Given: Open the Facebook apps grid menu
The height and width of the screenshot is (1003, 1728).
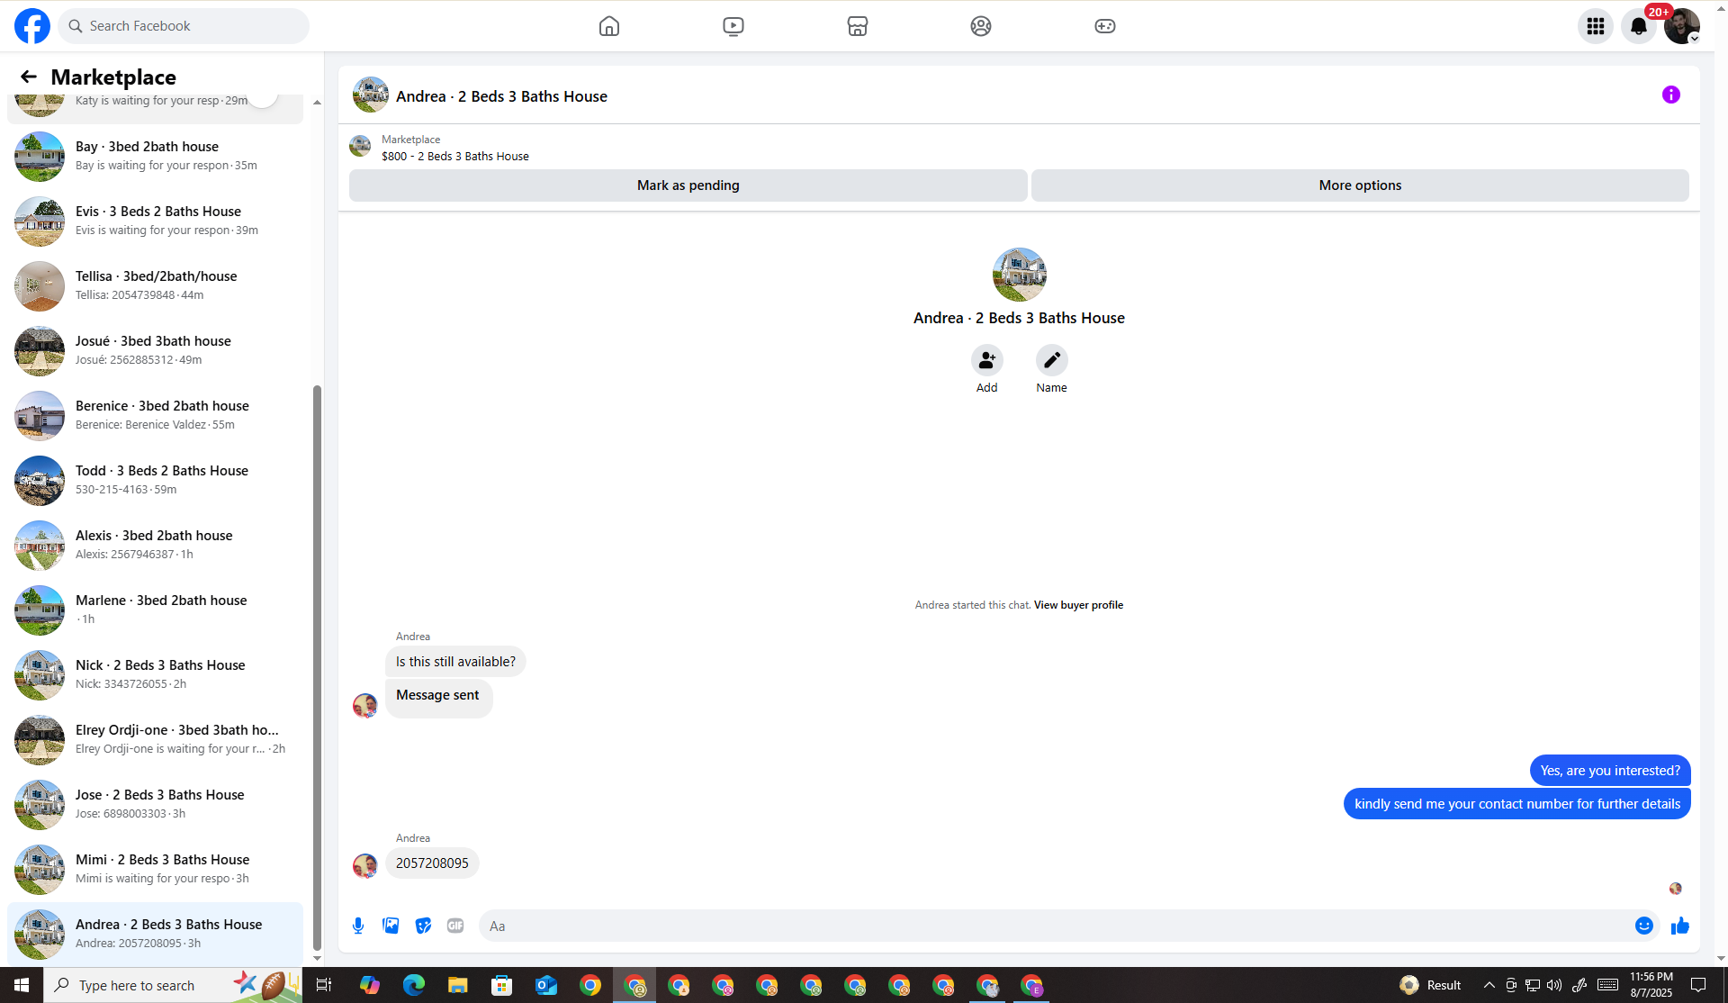Looking at the screenshot, I should coord(1595,26).
